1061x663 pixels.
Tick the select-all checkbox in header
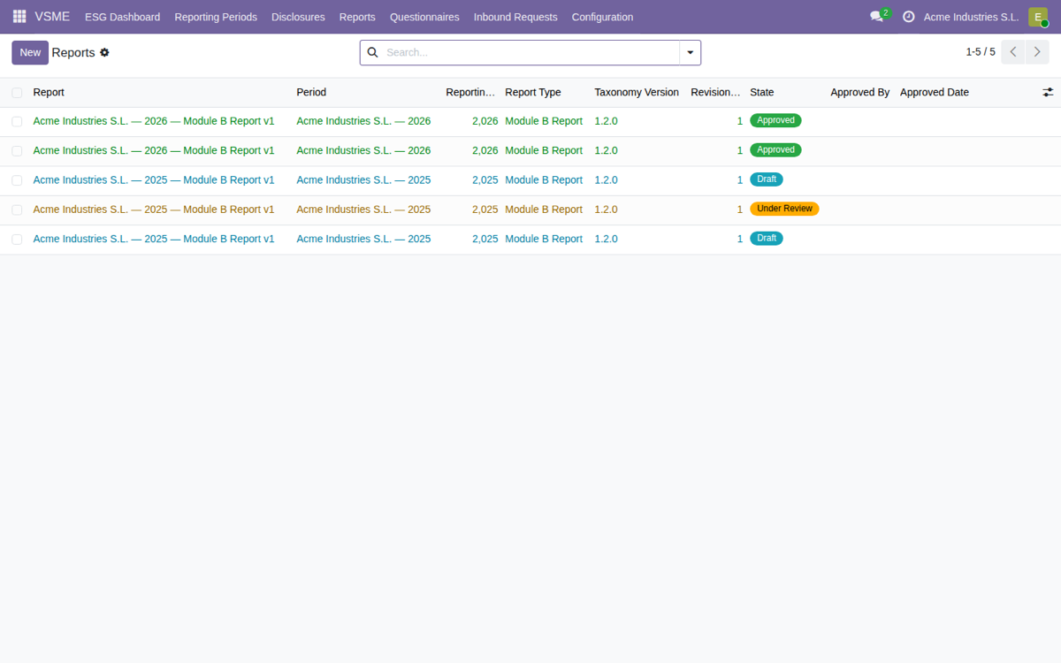(17, 93)
